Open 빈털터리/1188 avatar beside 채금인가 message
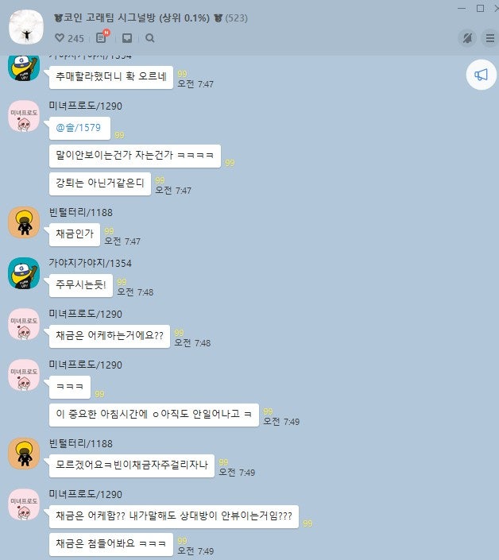Screen dimensions: 499x560 click(x=24, y=222)
